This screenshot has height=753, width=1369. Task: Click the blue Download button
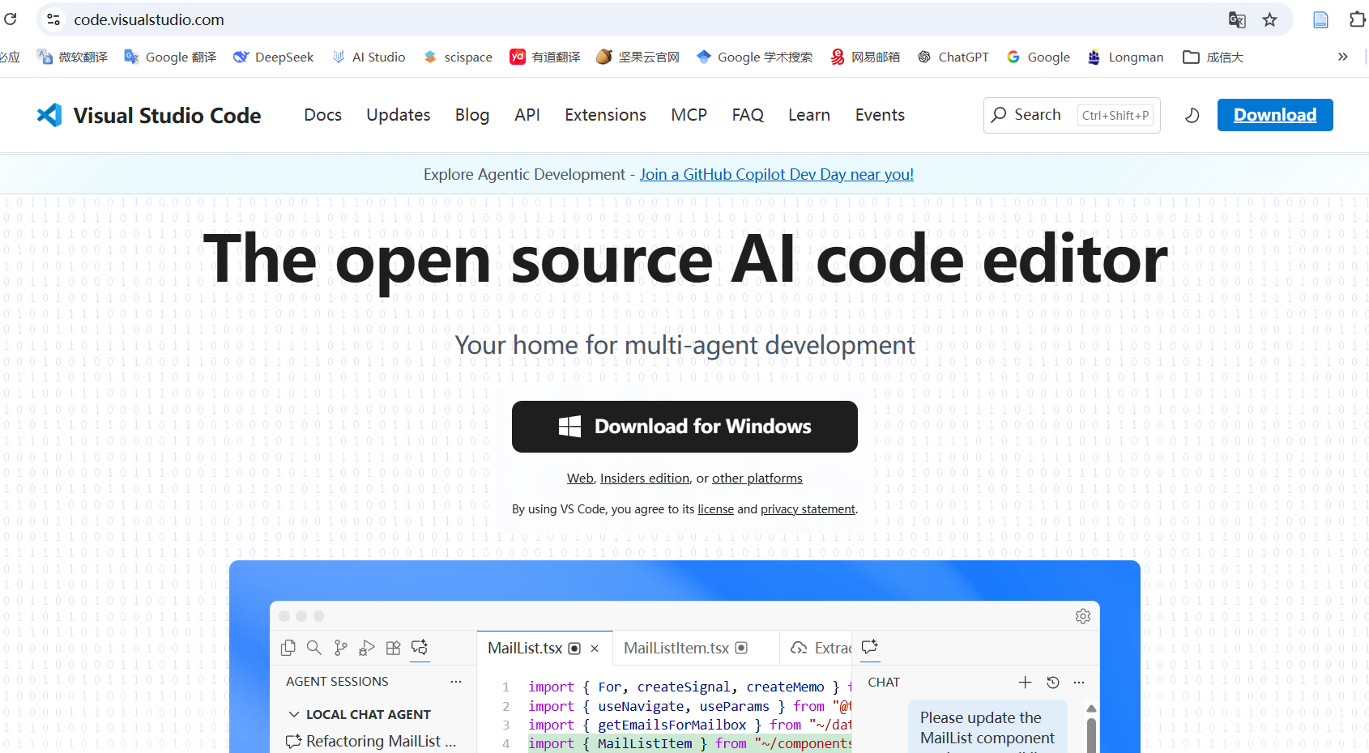[x=1275, y=115]
